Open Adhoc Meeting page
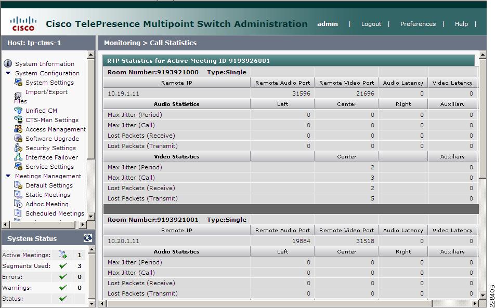The height and width of the screenshot is (308, 495). (x=47, y=204)
